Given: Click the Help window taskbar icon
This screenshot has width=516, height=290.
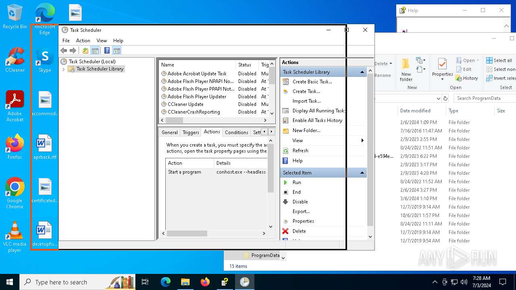Looking at the screenshot, I should click(x=225, y=282).
